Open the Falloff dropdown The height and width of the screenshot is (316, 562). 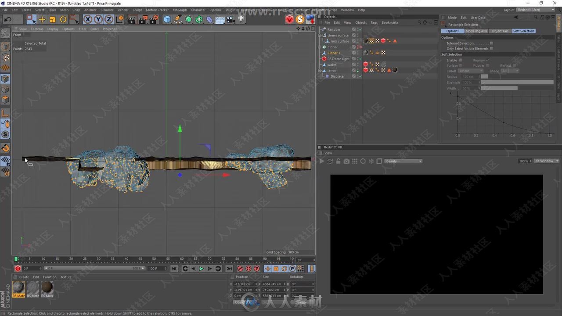tap(470, 71)
